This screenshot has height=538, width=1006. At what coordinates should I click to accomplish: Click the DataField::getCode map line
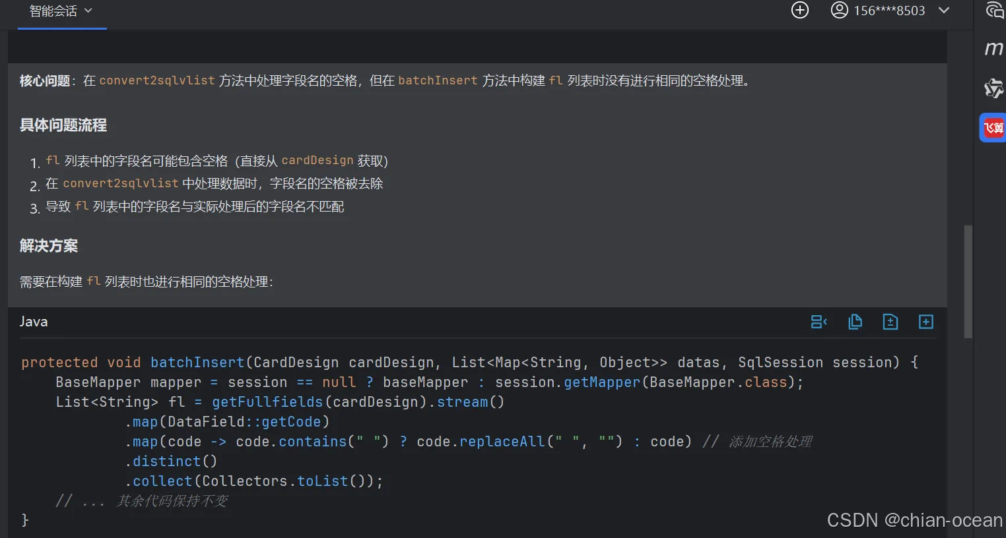click(x=227, y=422)
